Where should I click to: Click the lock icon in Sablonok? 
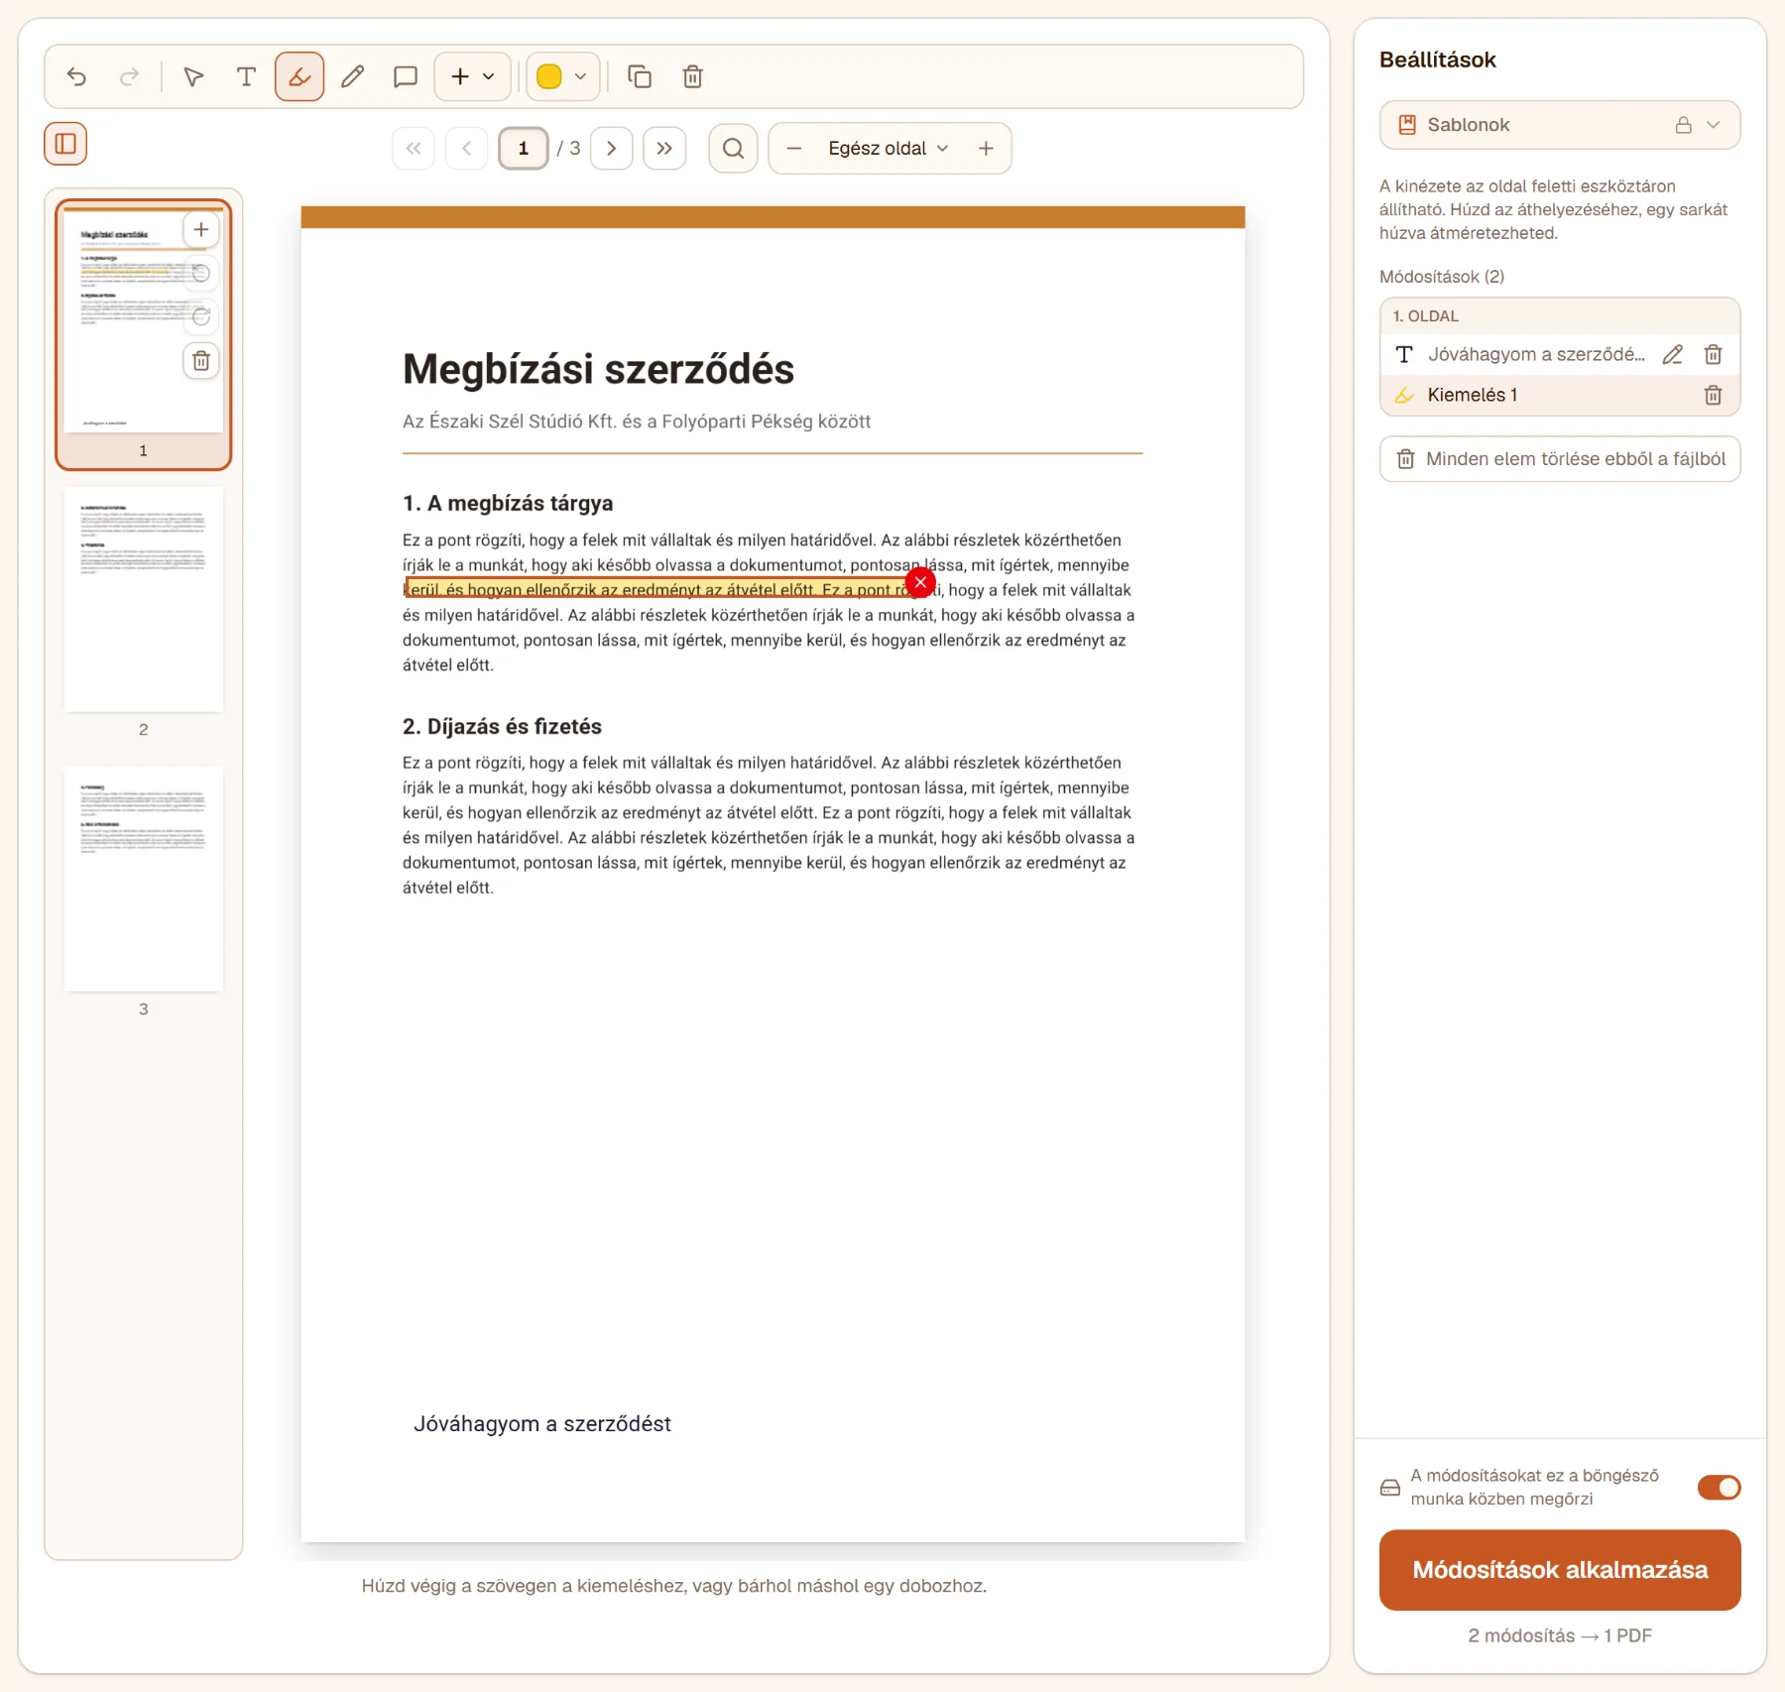pyautogui.click(x=1684, y=125)
